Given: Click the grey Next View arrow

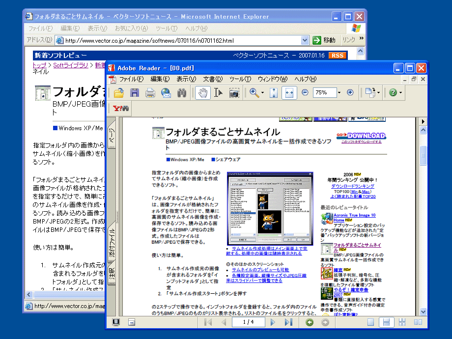Looking at the screenshot, I should [x=325, y=322].
